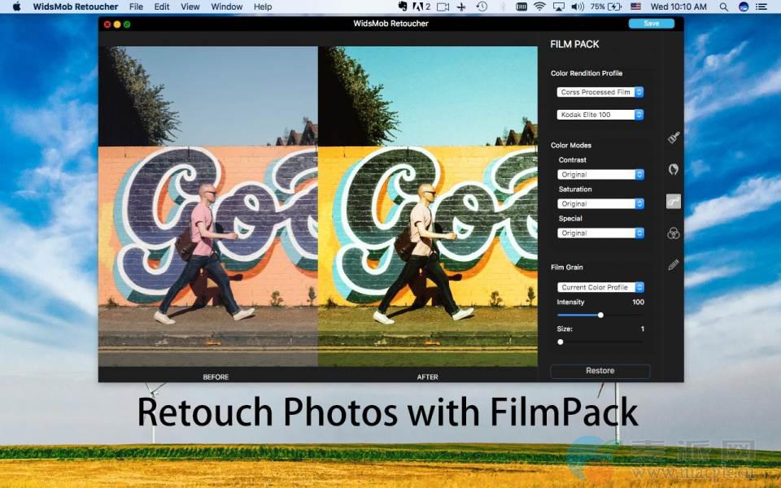Open the portrait retouch face tool

point(674,169)
